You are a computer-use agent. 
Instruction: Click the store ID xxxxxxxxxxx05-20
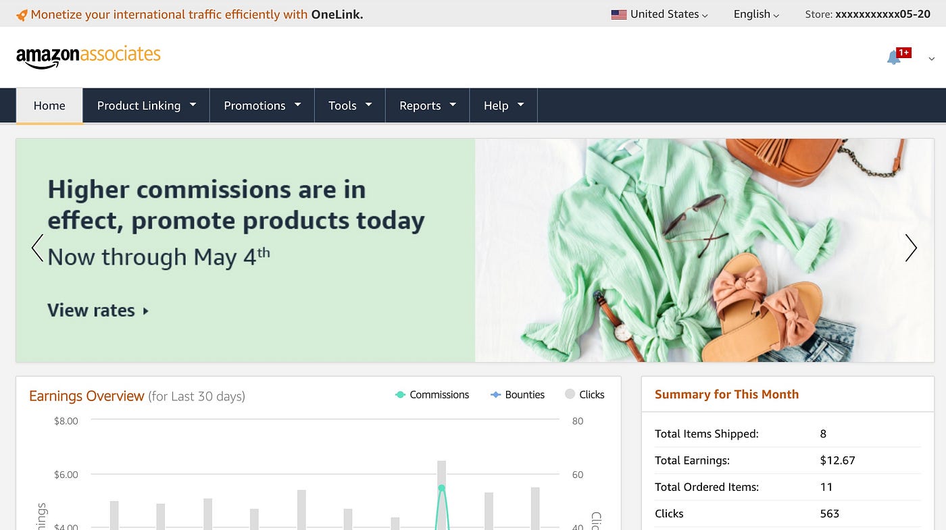[x=882, y=14]
